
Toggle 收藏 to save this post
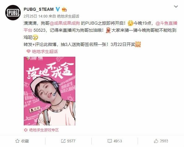[x=22, y=141]
